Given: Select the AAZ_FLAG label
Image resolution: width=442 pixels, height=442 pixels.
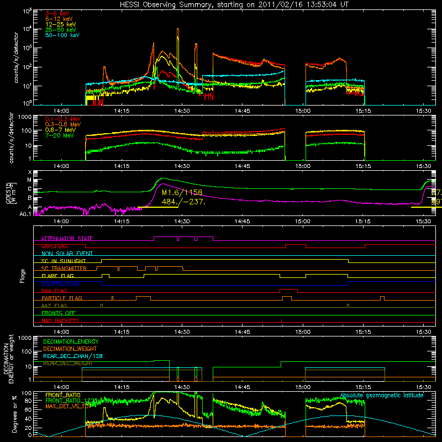Looking at the screenshot, I should (x=54, y=306).
